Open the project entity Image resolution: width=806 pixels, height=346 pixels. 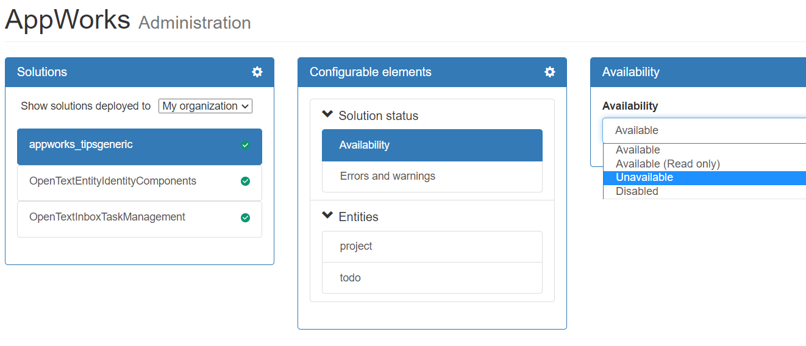356,246
